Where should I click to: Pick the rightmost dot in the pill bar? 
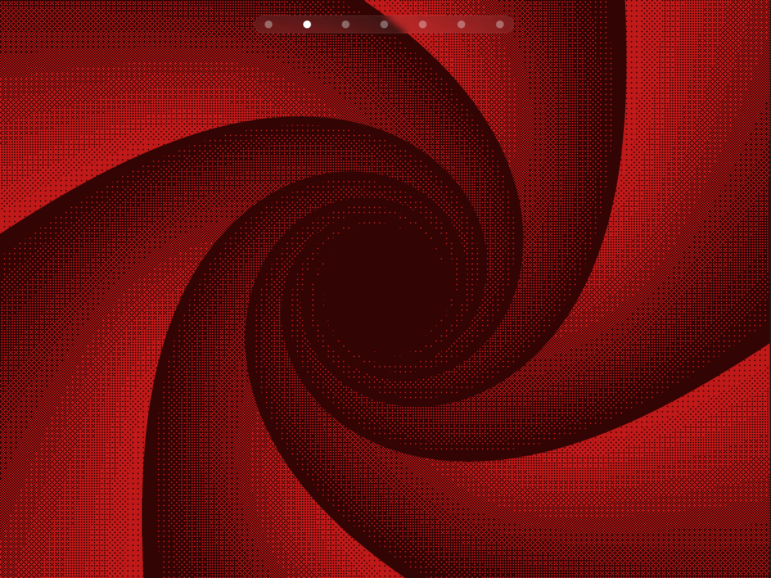tap(500, 24)
